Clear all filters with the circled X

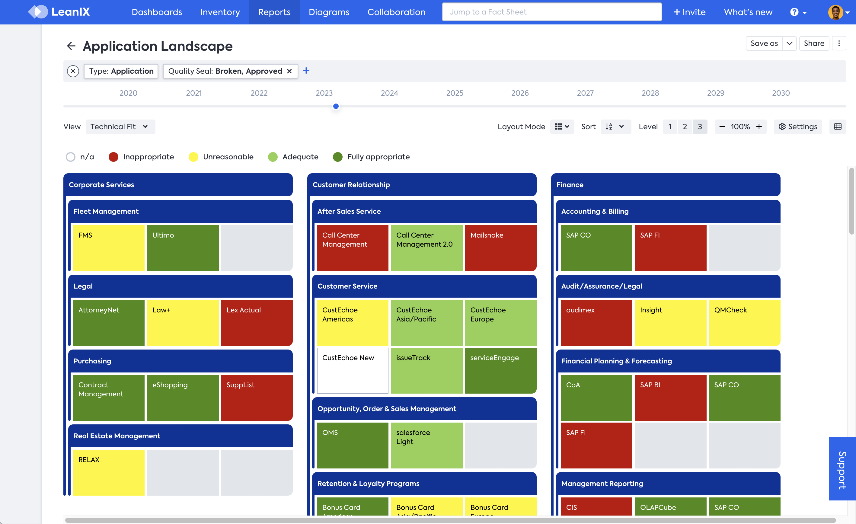(x=73, y=71)
